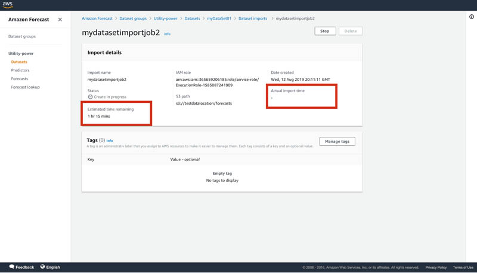This screenshot has width=477, height=273.
Task: Click the Feedback speech bubble icon
Action: (12, 266)
